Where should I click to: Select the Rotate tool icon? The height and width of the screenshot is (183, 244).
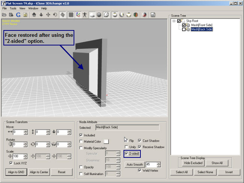coord(55,15)
